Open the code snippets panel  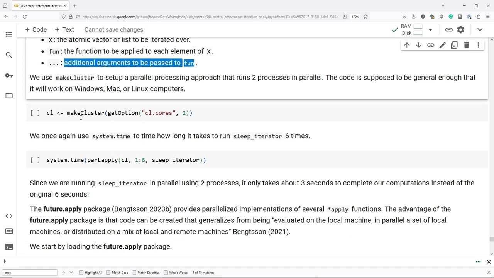click(x=9, y=216)
